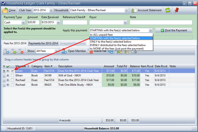Uncheck the Ethan Dues fee checkbox
The image size is (198, 132).
(12, 71)
